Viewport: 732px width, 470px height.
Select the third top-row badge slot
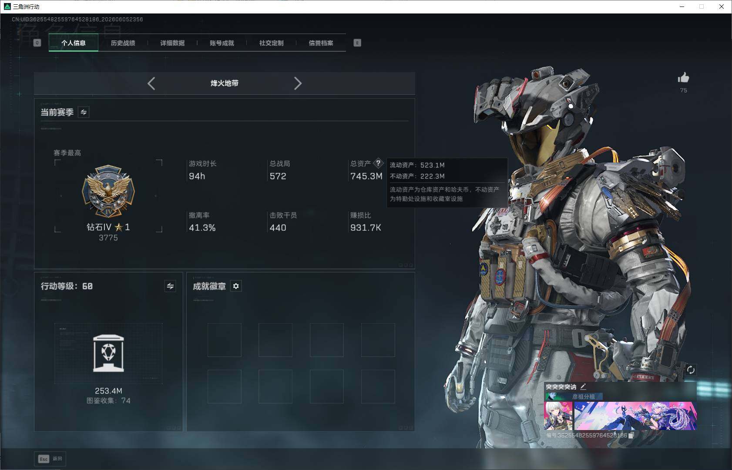pos(327,340)
